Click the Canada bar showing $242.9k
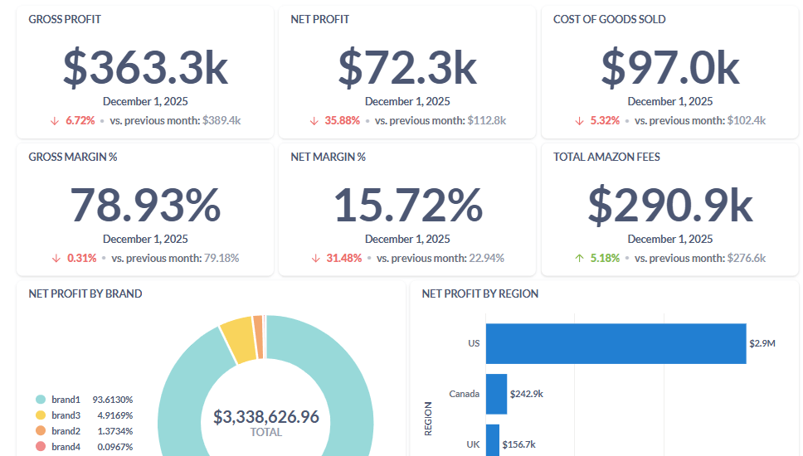The image size is (803, 456). click(x=496, y=394)
